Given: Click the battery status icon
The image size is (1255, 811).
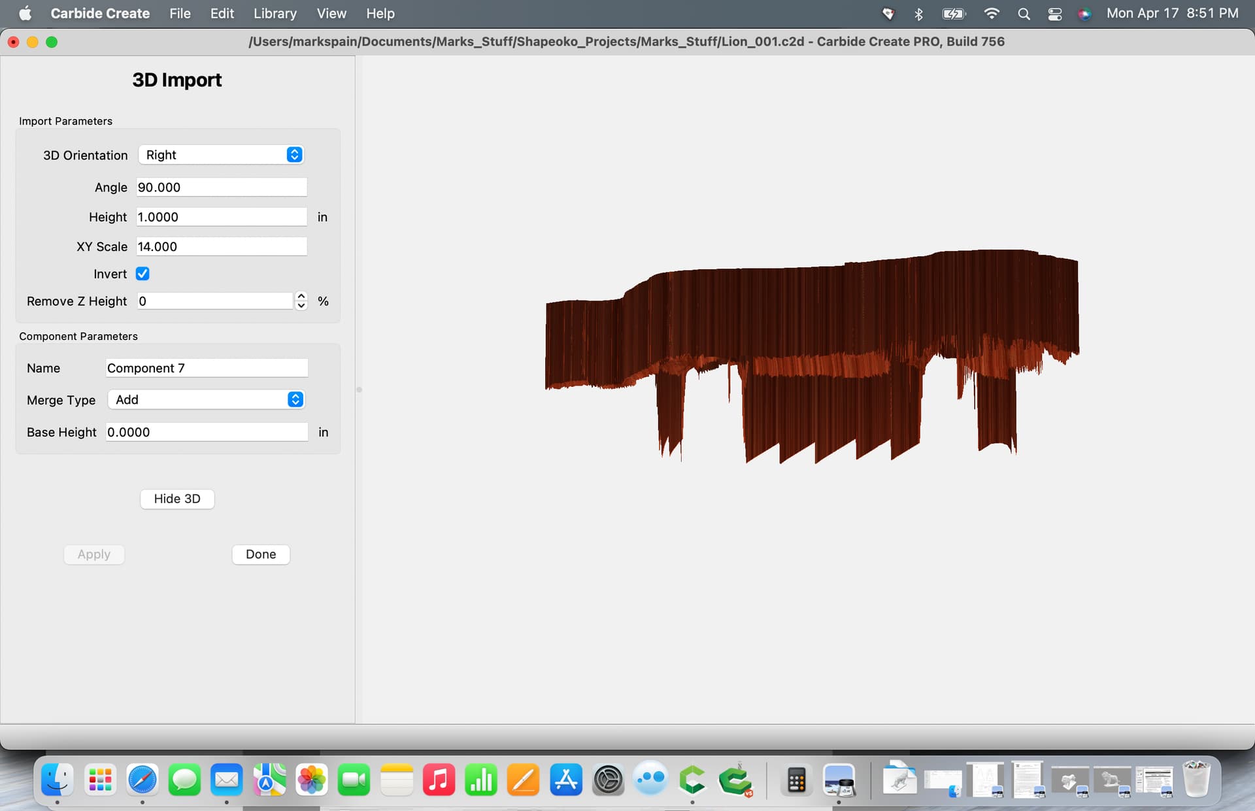Looking at the screenshot, I should point(954,14).
